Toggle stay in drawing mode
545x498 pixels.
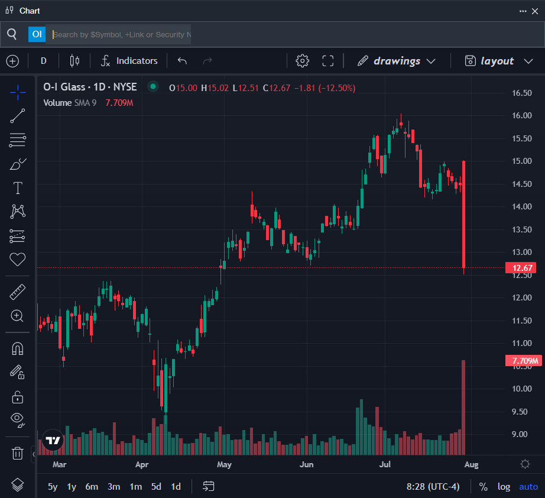[x=17, y=372]
